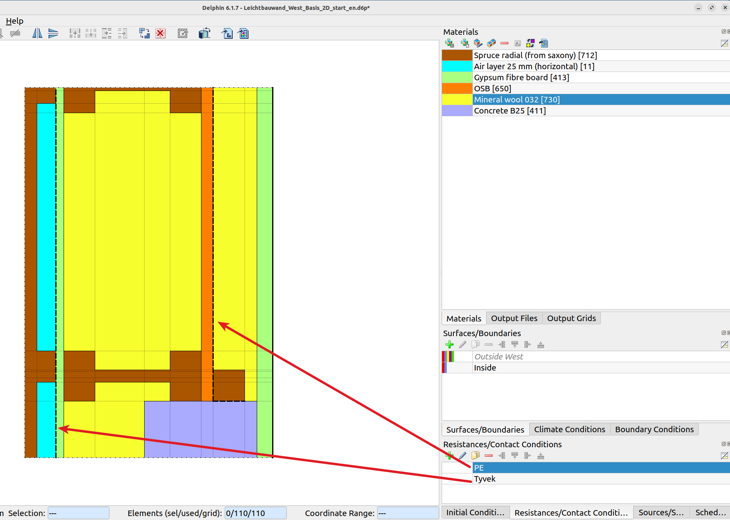Click the edit material pencil icon
The image size is (730, 520).
click(x=478, y=43)
